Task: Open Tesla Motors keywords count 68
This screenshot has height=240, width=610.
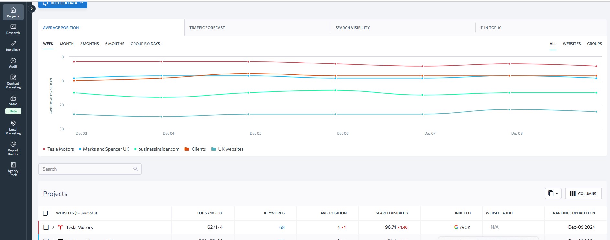Action: (x=282, y=227)
